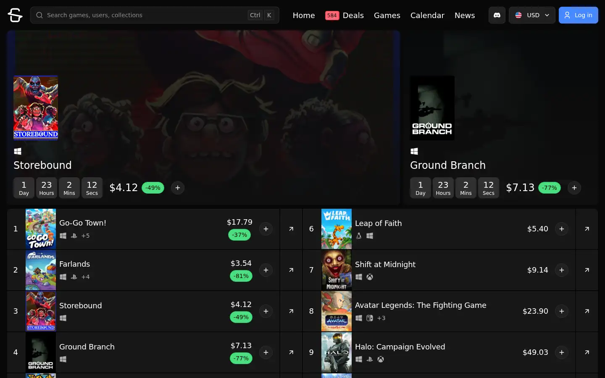Open the Discord link icon
The height and width of the screenshot is (378, 605).
(497, 15)
